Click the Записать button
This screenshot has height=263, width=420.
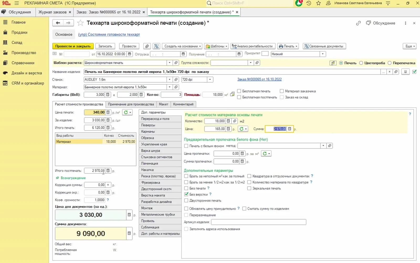point(105,46)
